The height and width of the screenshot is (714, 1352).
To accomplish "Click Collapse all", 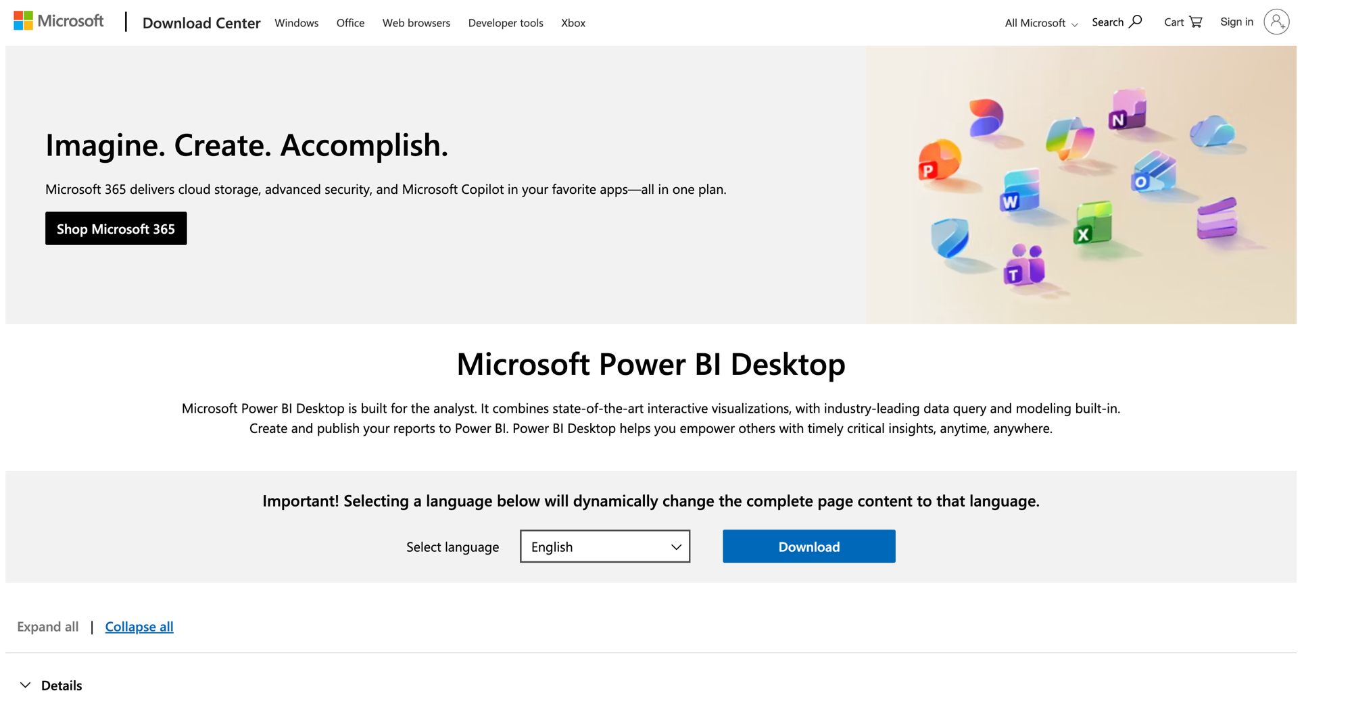I will click(139, 627).
